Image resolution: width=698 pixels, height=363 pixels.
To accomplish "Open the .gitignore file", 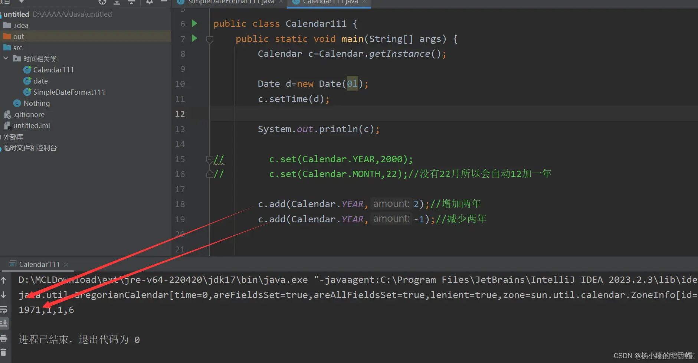I will point(24,114).
